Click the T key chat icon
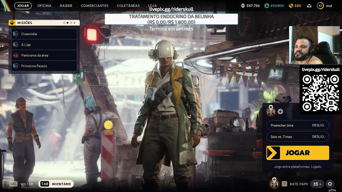342x192 pixels. point(285,184)
